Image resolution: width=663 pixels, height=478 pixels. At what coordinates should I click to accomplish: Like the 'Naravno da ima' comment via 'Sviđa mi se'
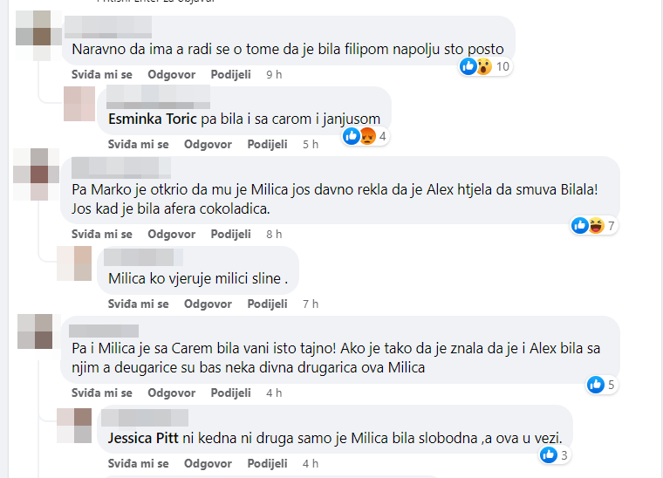click(x=102, y=74)
